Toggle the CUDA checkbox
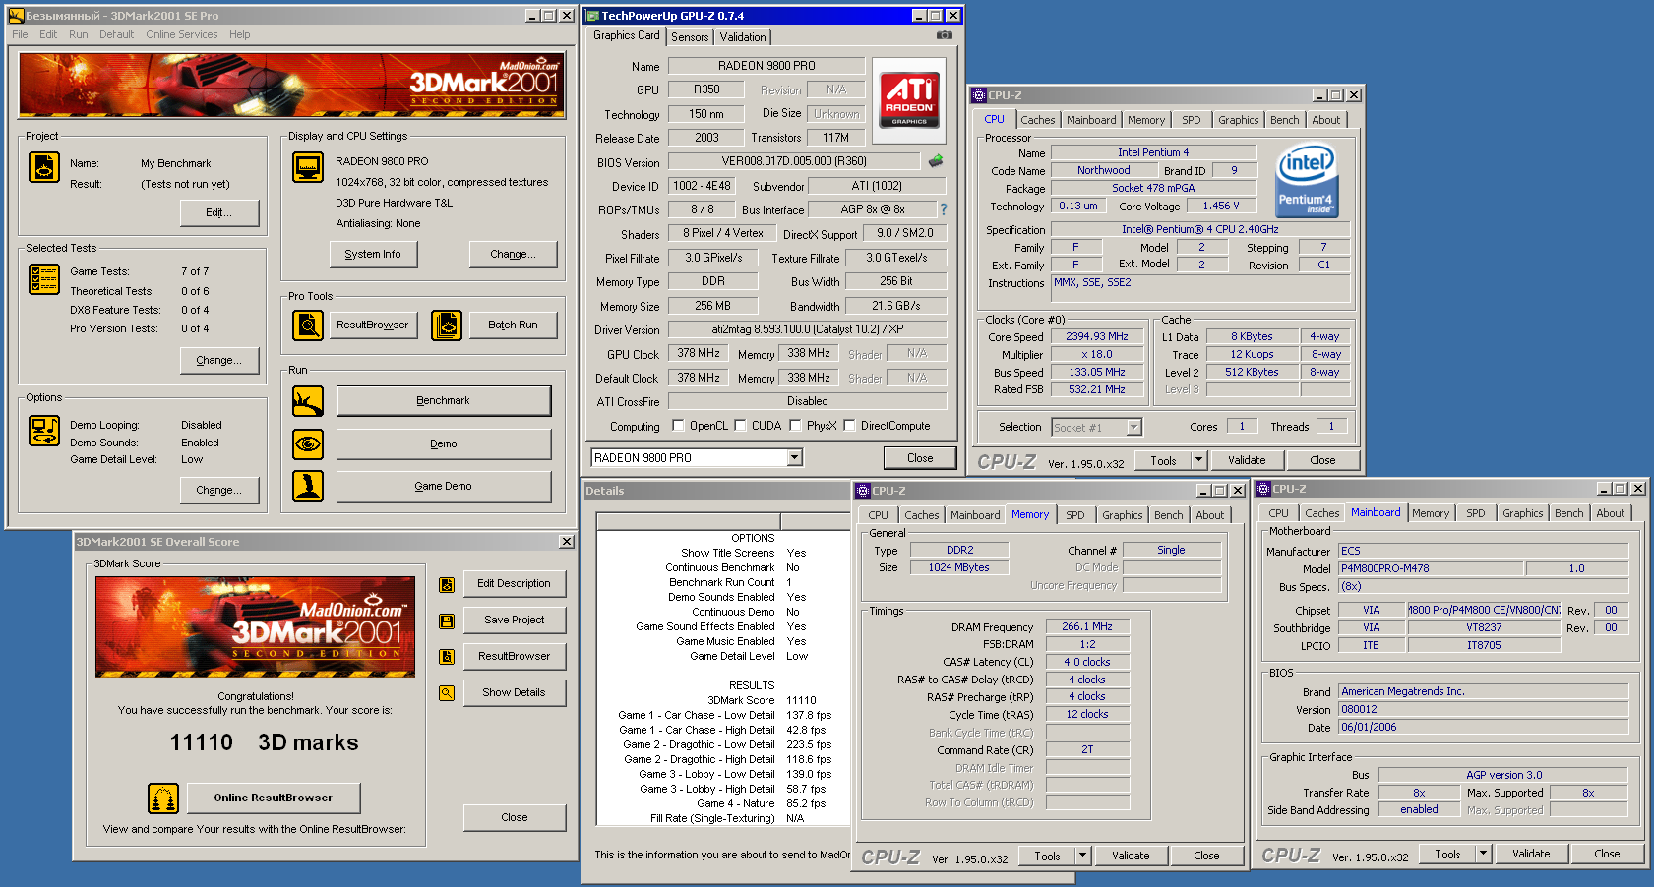This screenshot has height=887, width=1654. (x=740, y=426)
